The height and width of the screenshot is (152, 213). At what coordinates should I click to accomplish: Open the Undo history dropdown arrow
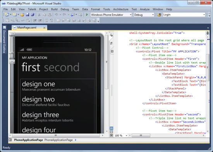point(60,15)
